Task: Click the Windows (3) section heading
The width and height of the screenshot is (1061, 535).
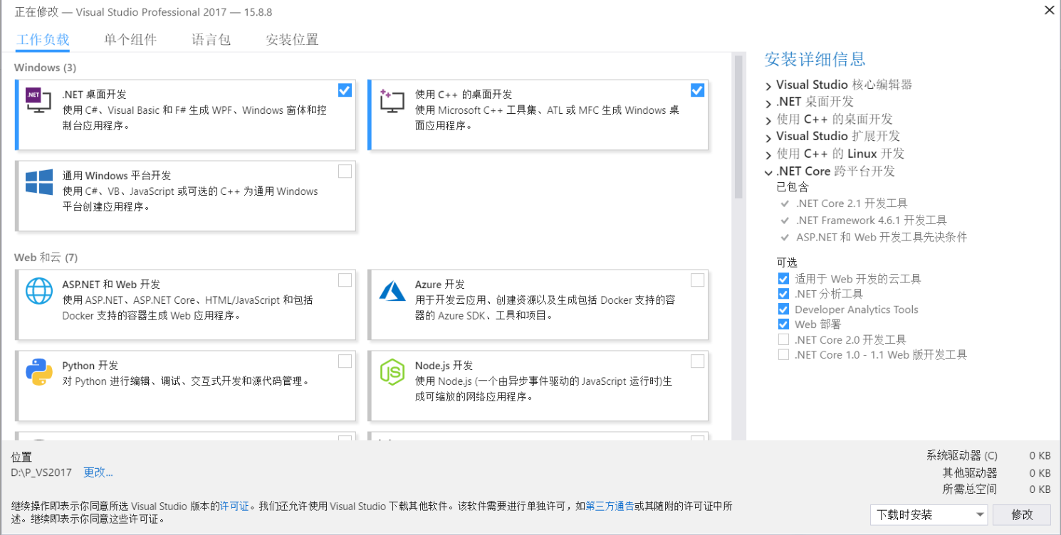Action: pyautogui.click(x=45, y=68)
